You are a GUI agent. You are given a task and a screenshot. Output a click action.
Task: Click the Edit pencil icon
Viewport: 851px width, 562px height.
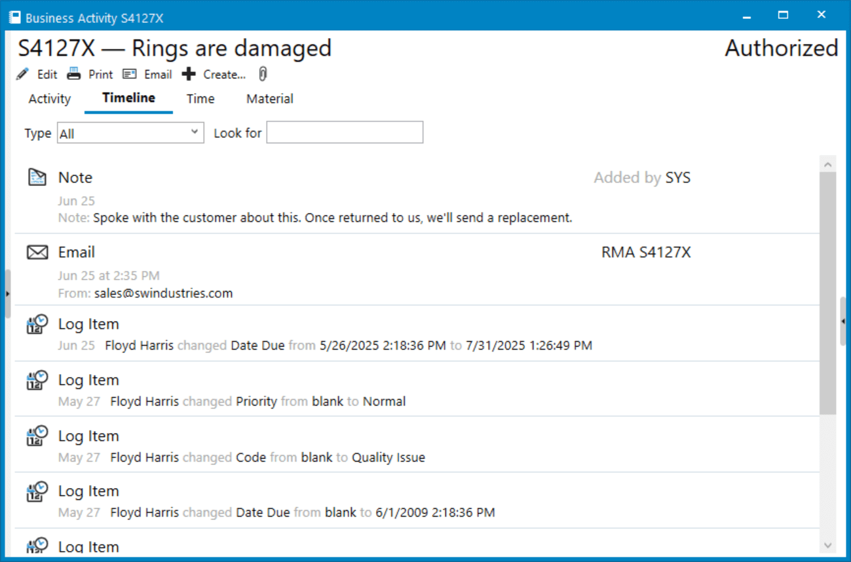click(x=23, y=74)
